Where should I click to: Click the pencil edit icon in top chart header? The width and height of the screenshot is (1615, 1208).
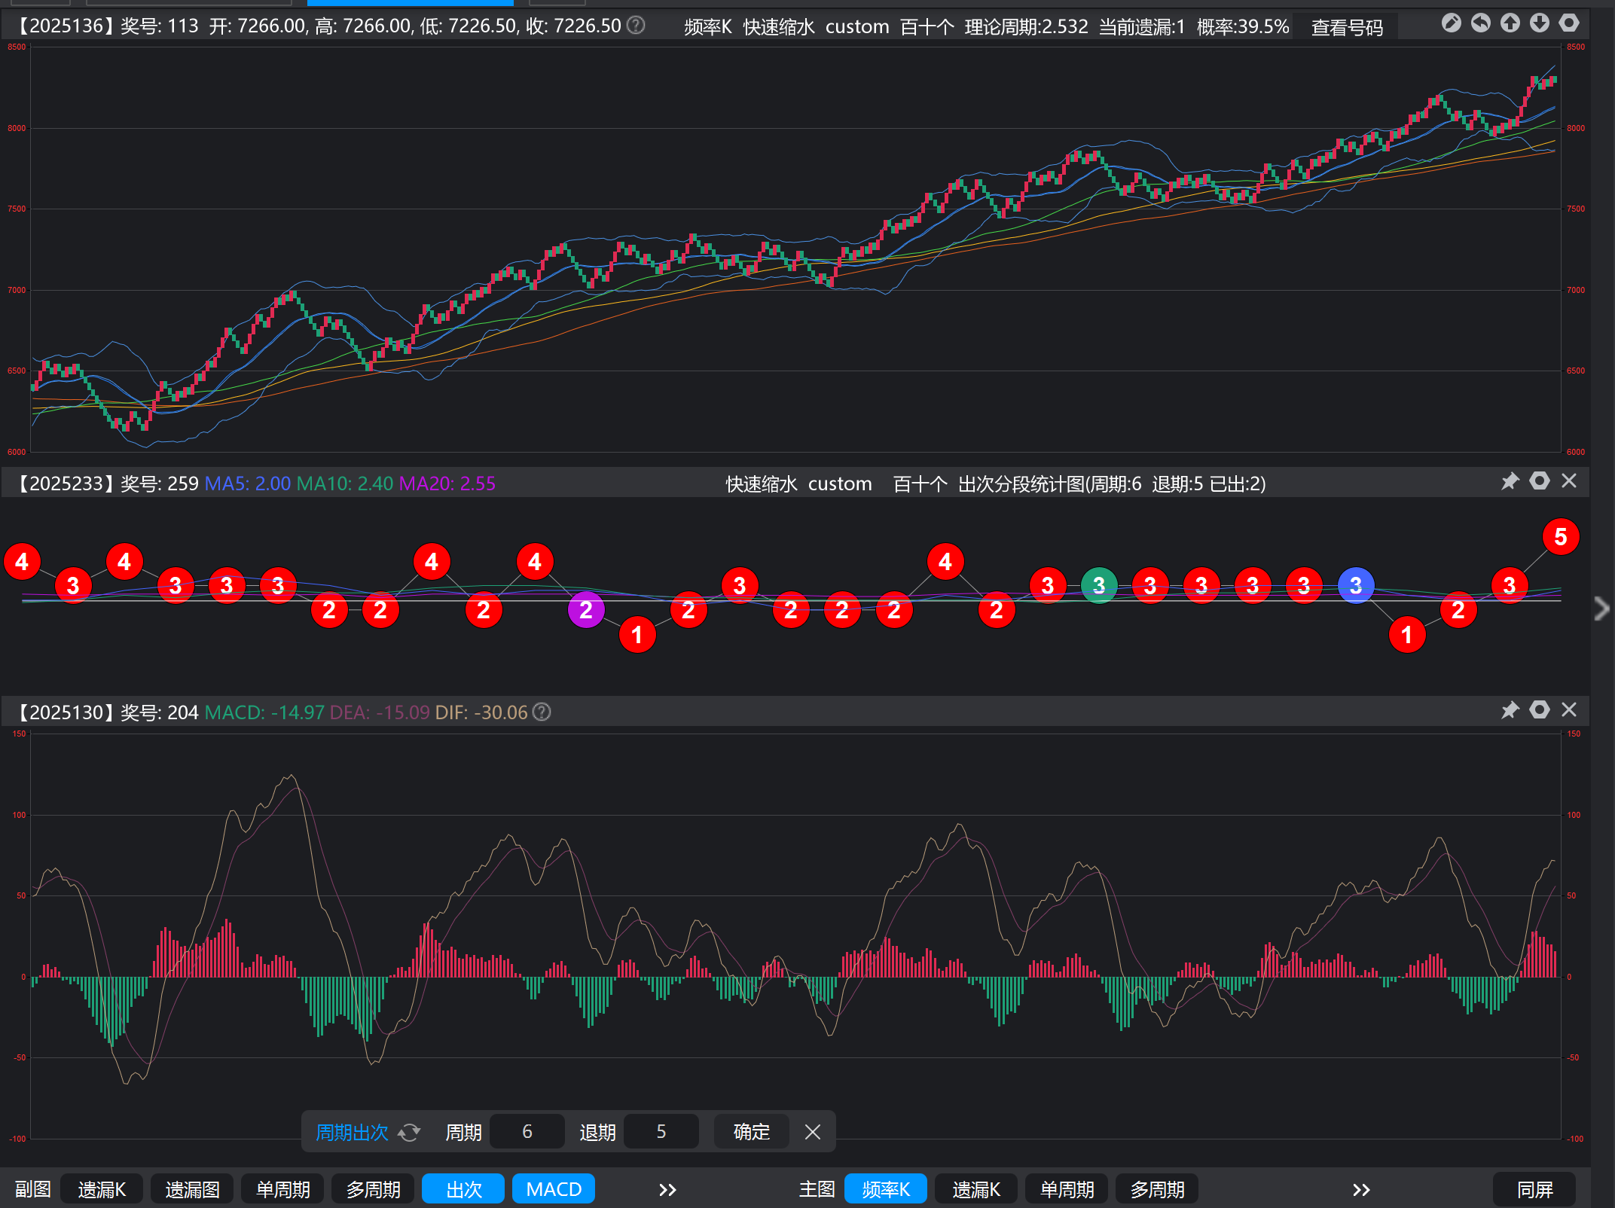tap(1451, 23)
